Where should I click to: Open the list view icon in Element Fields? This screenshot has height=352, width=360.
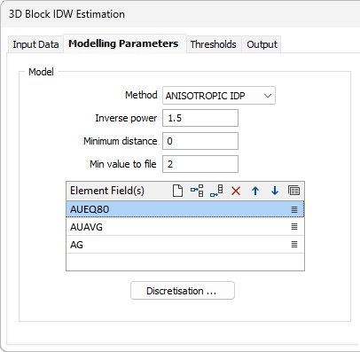coord(293,191)
